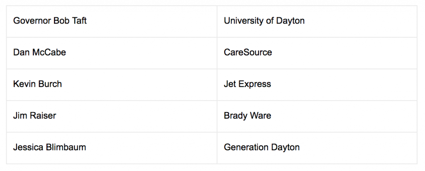
Task: Click the Governor Bob Taft cell
Action: [112, 22]
